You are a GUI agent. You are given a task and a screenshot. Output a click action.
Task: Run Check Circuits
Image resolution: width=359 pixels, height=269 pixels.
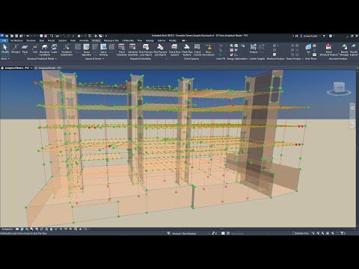[x=197, y=49]
